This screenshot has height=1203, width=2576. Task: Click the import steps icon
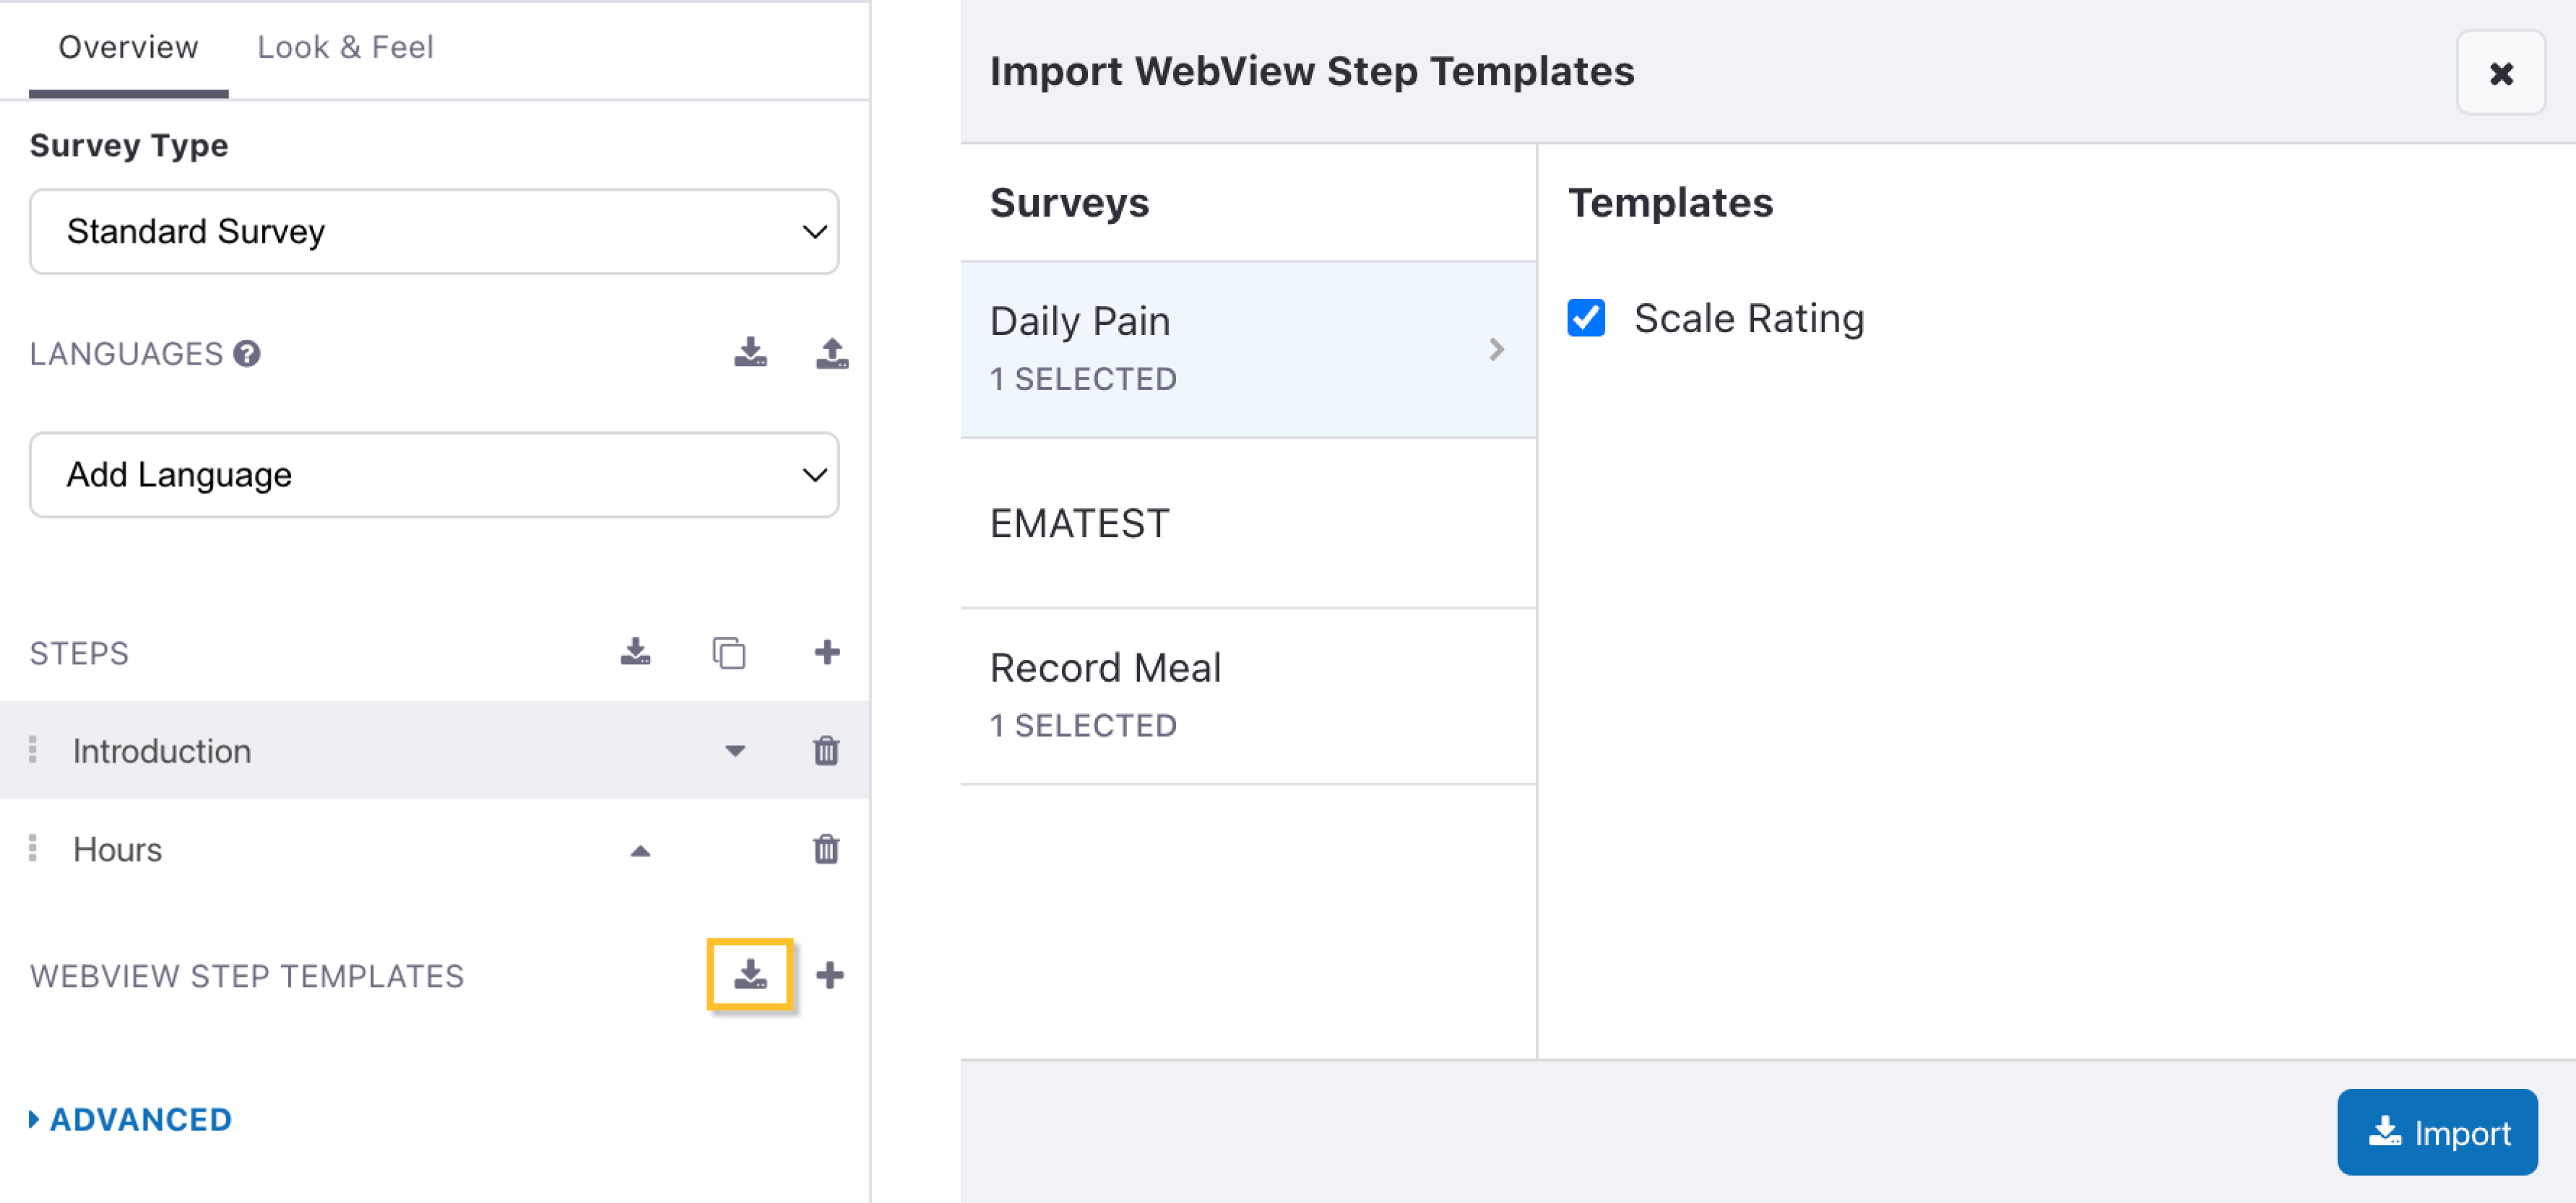coord(635,652)
